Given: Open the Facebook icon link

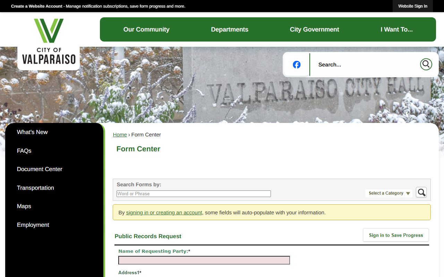Looking at the screenshot, I should (297, 64).
